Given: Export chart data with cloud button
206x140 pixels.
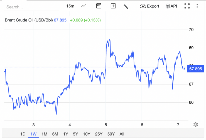Looking at the screenshot, I should 149,6.
